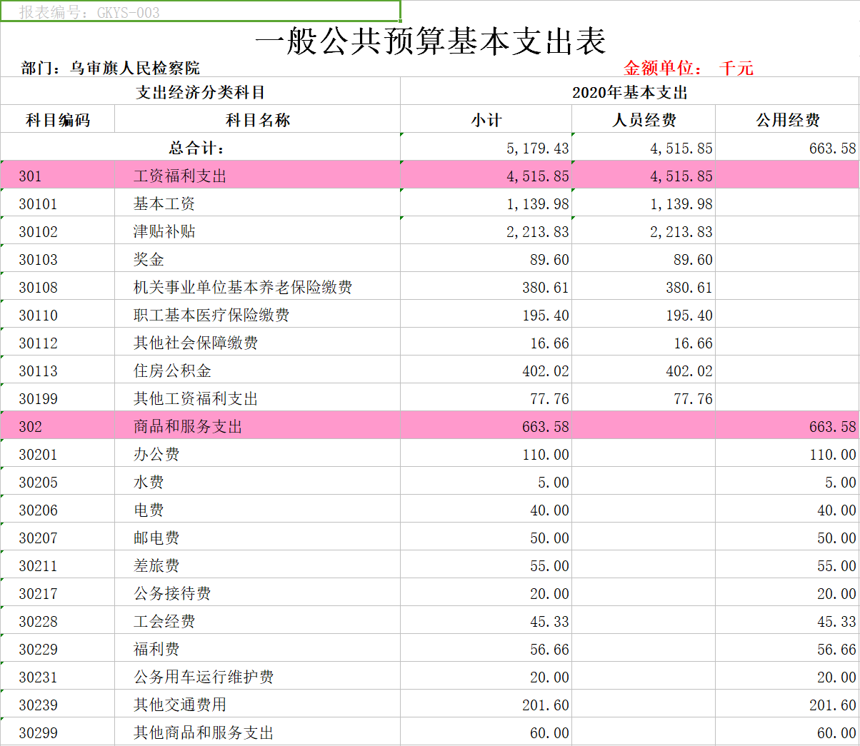Viewport: 860px width, 746px height.
Task: Select the 人员经费 value 2,213.83 for 津贴补贴
Action: point(644,231)
